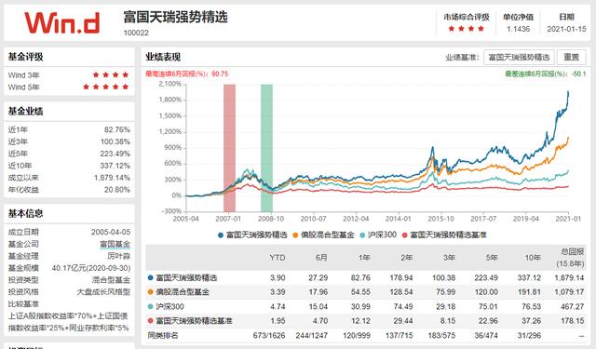The width and height of the screenshot is (596, 349).
Task: Click the 重置 reset button
Action: (571, 58)
